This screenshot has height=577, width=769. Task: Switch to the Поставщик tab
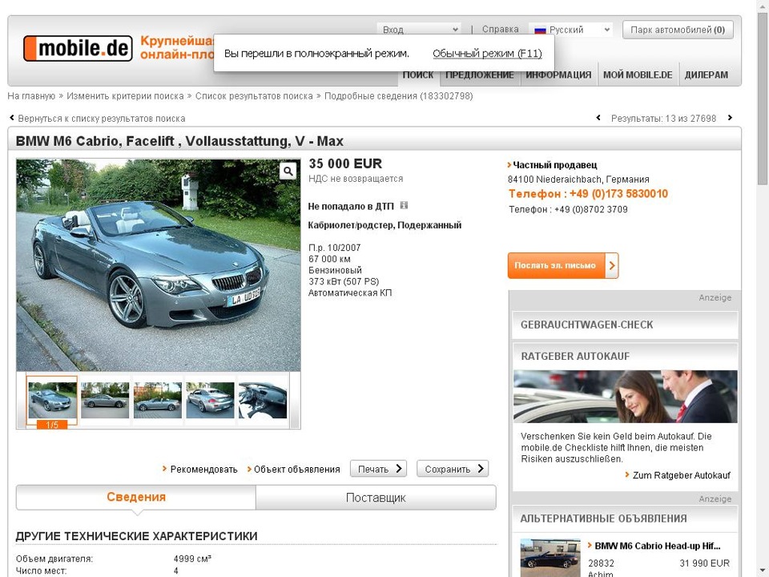pos(376,498)
